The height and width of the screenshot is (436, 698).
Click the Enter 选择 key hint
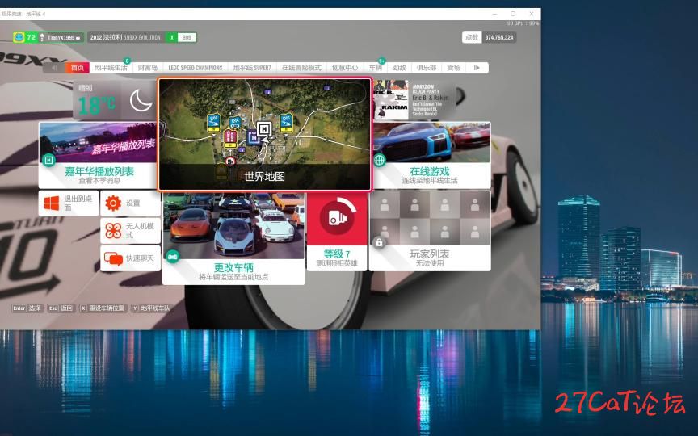point(27,308)
